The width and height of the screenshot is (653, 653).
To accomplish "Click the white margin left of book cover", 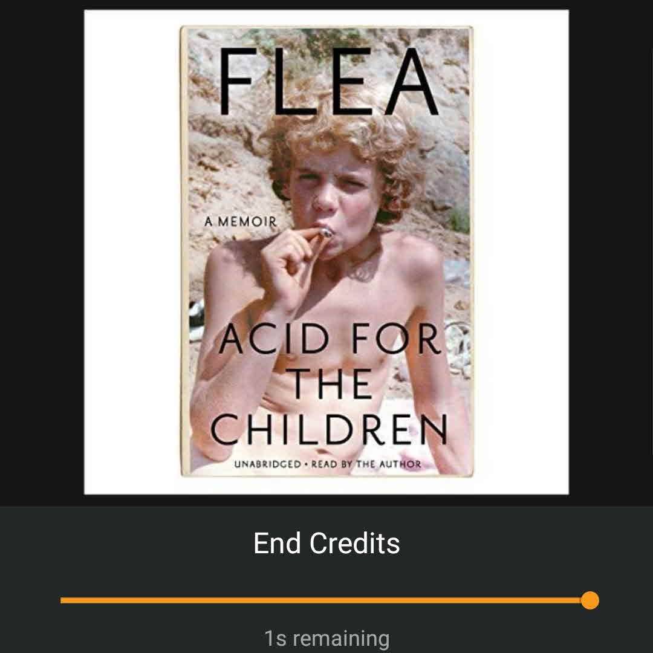I will pyautogui.click(x=132, y=252).
